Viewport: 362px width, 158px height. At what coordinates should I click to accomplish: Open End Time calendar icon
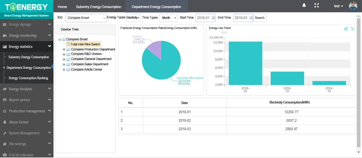[251, 18]
